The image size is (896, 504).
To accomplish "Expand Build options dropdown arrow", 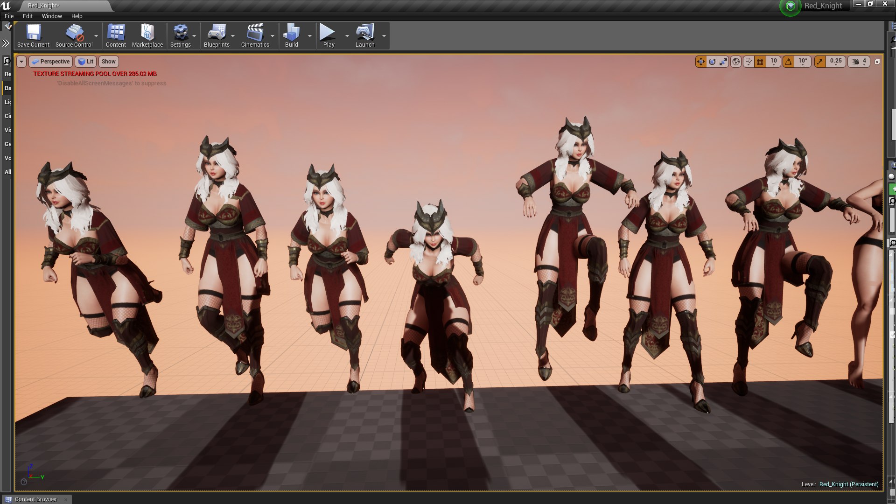I will 309,36.
